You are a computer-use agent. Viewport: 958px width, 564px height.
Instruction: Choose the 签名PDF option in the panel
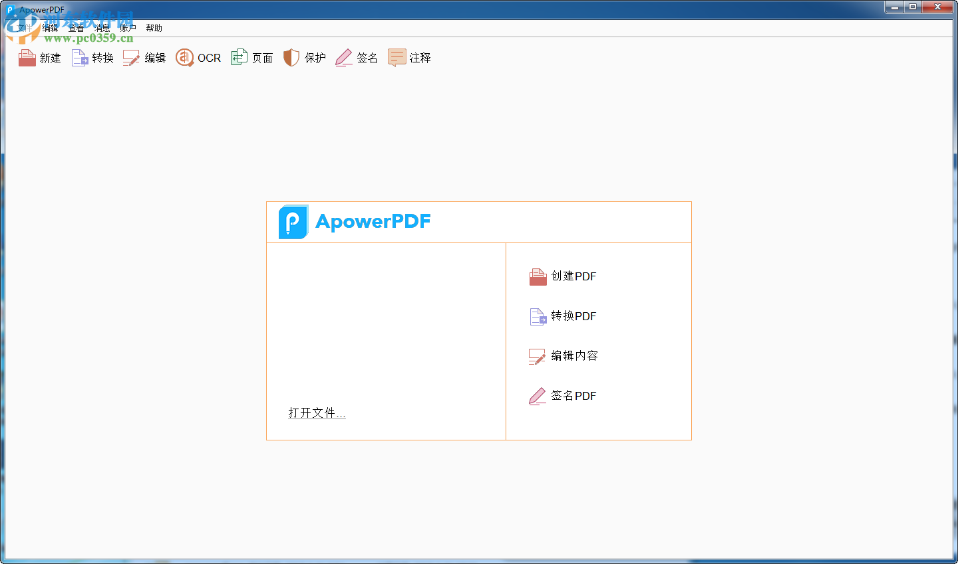coord(562,396)
